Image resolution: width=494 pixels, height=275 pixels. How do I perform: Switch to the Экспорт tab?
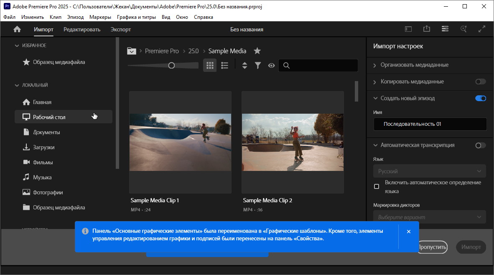click(121, 30)
